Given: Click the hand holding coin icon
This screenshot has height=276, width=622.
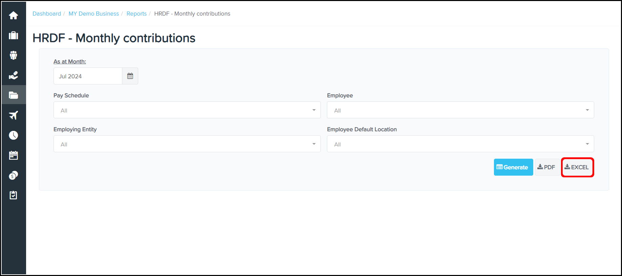Looking at the screenshot, I should point(14,75).
